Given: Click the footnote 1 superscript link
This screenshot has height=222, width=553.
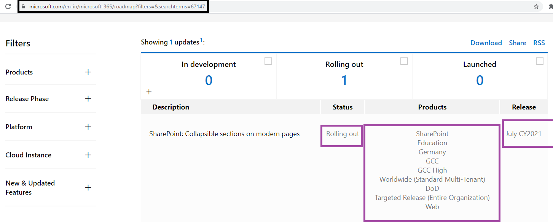Looking at the screenshot, I should (x=201, y=40).
